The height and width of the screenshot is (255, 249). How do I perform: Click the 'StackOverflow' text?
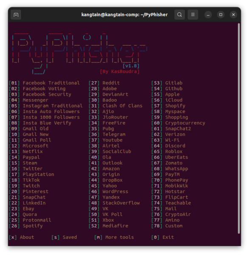[121, 203]
